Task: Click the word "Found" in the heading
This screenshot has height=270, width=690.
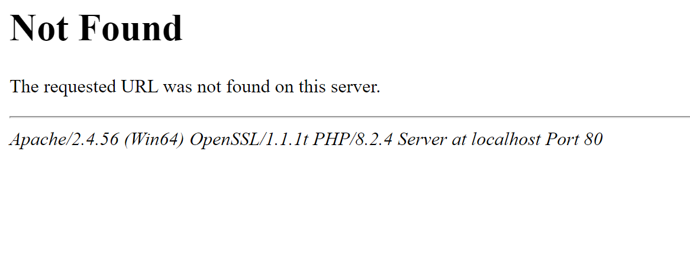Action: pos(131,28)
